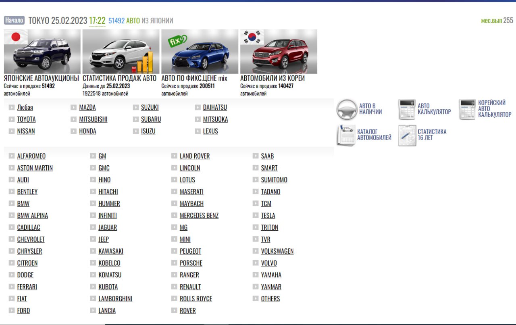Open ЯПОНСКИЕ АВТОАУКЦИОНЫ heading link
Image resolution: width=516 pixels, height=325 pixels.
pos(42,78)
